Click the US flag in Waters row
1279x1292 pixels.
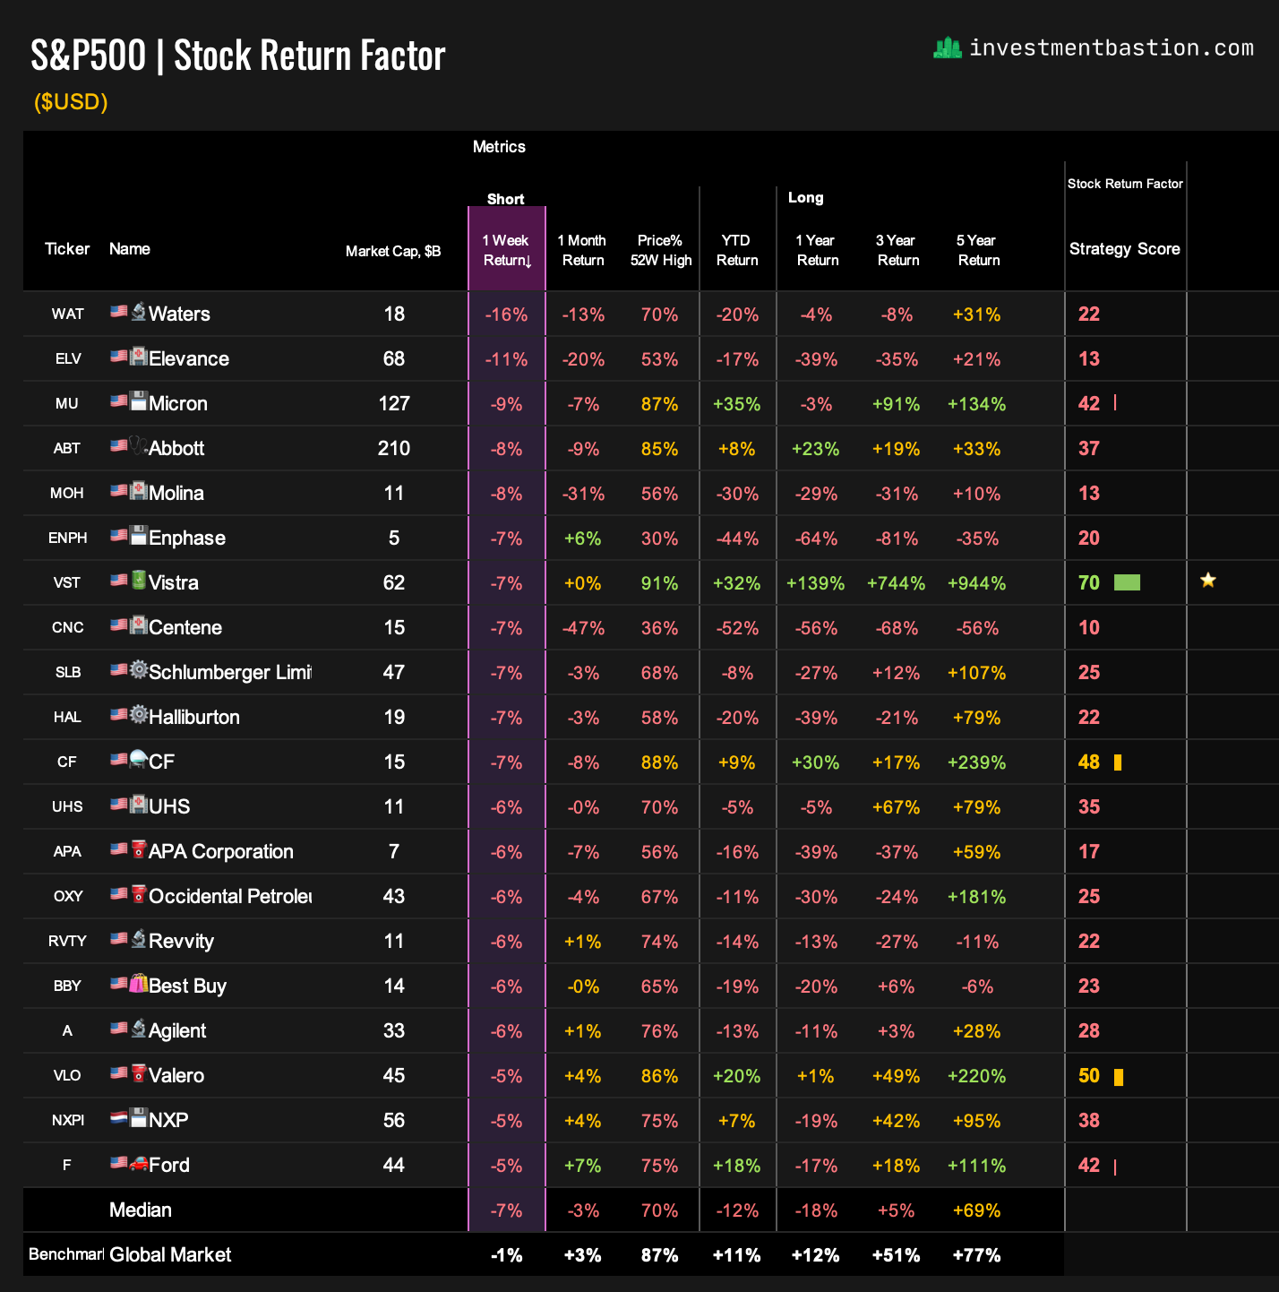(119, 312)
